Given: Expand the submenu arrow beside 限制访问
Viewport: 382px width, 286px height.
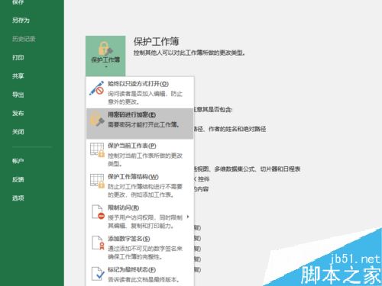Looking at the screenshot, I should click(x=188, y=217).
